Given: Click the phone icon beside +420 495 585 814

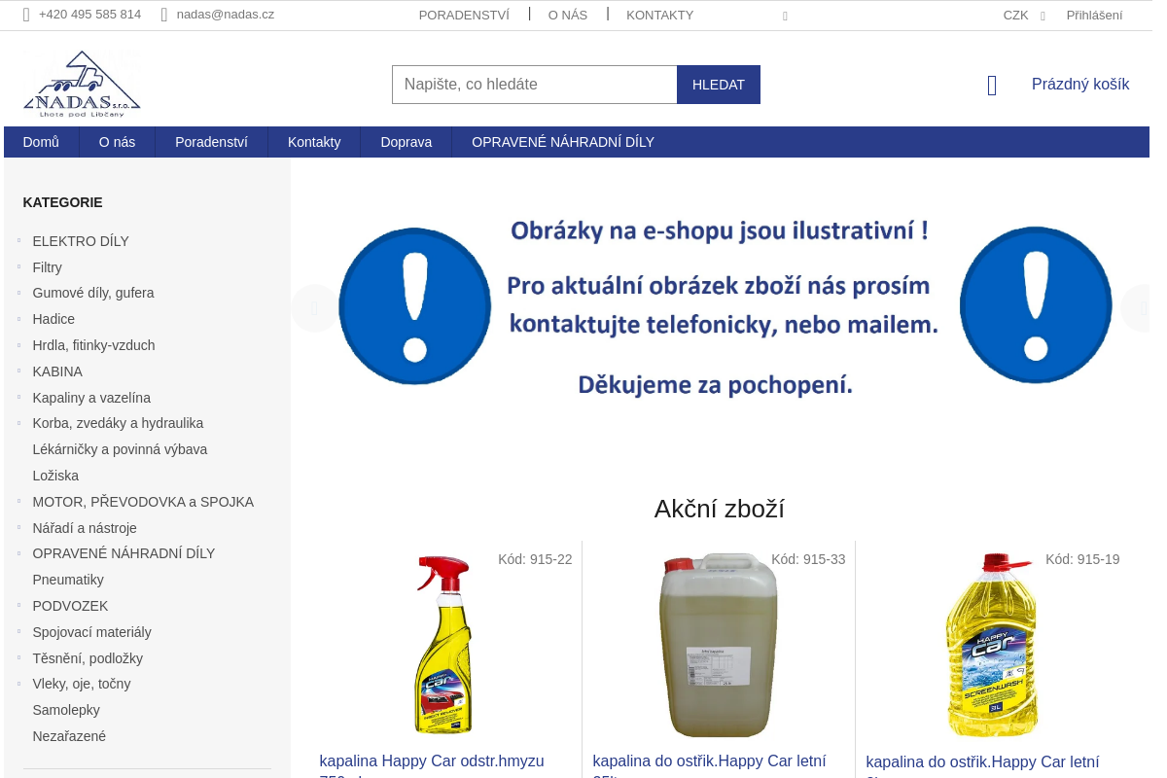Looking at the screenshot, I should (x=27, y=15).
